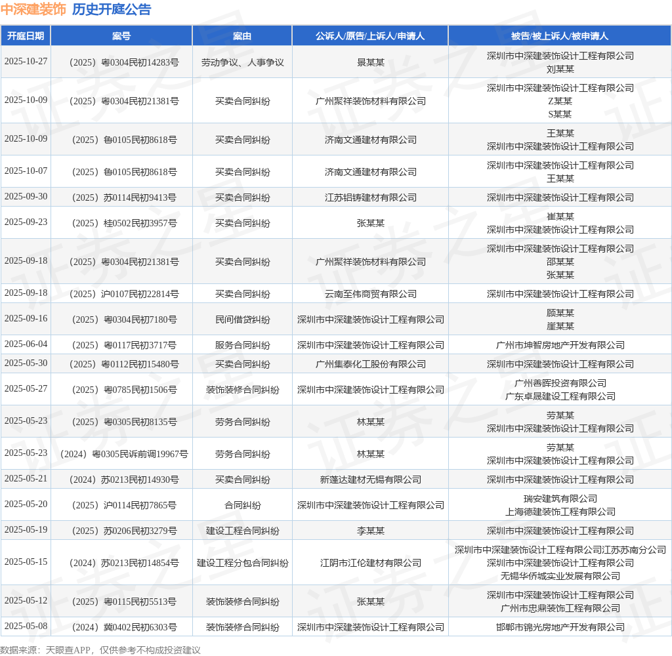This screenshot has height=656, width=672.
Task: Click defendant '广州善晖投资有限公司'
Action: [560, 384]
